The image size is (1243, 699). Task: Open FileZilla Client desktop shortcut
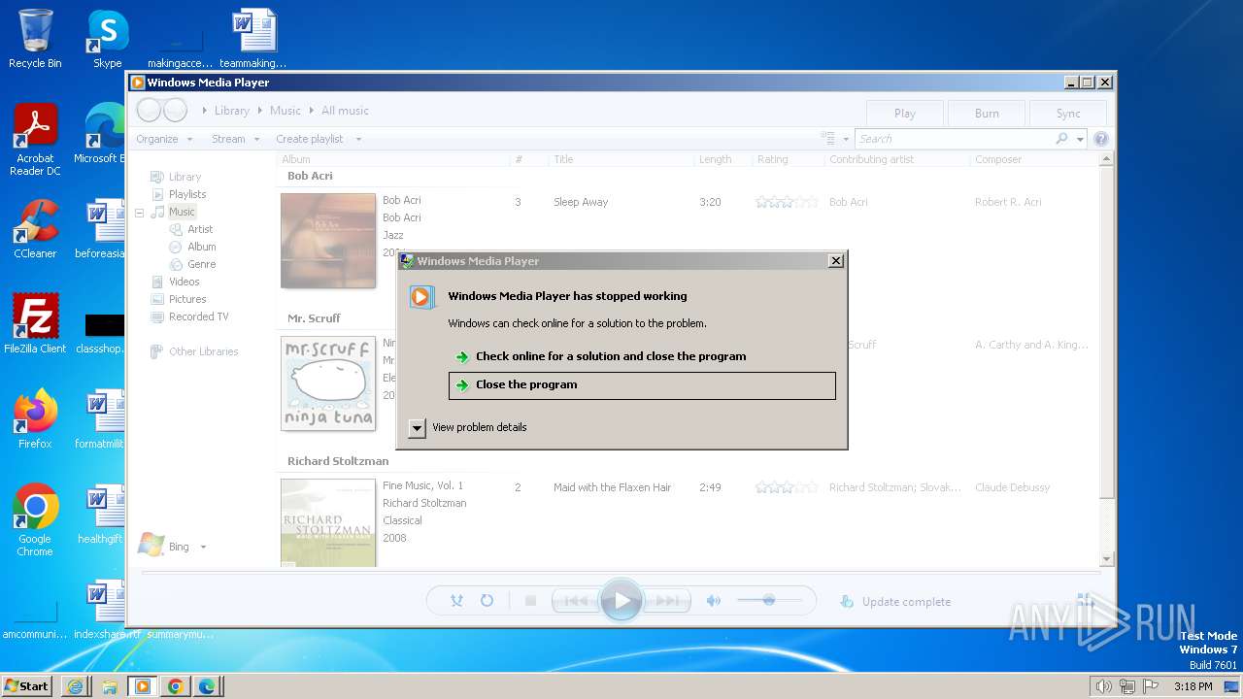tap(35, 324)
